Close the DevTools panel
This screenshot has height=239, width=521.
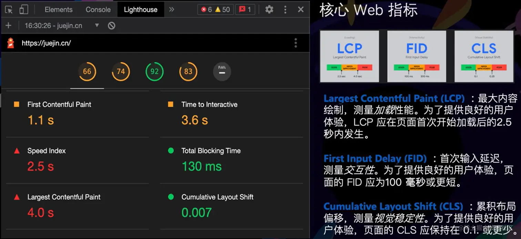[301, 9]
